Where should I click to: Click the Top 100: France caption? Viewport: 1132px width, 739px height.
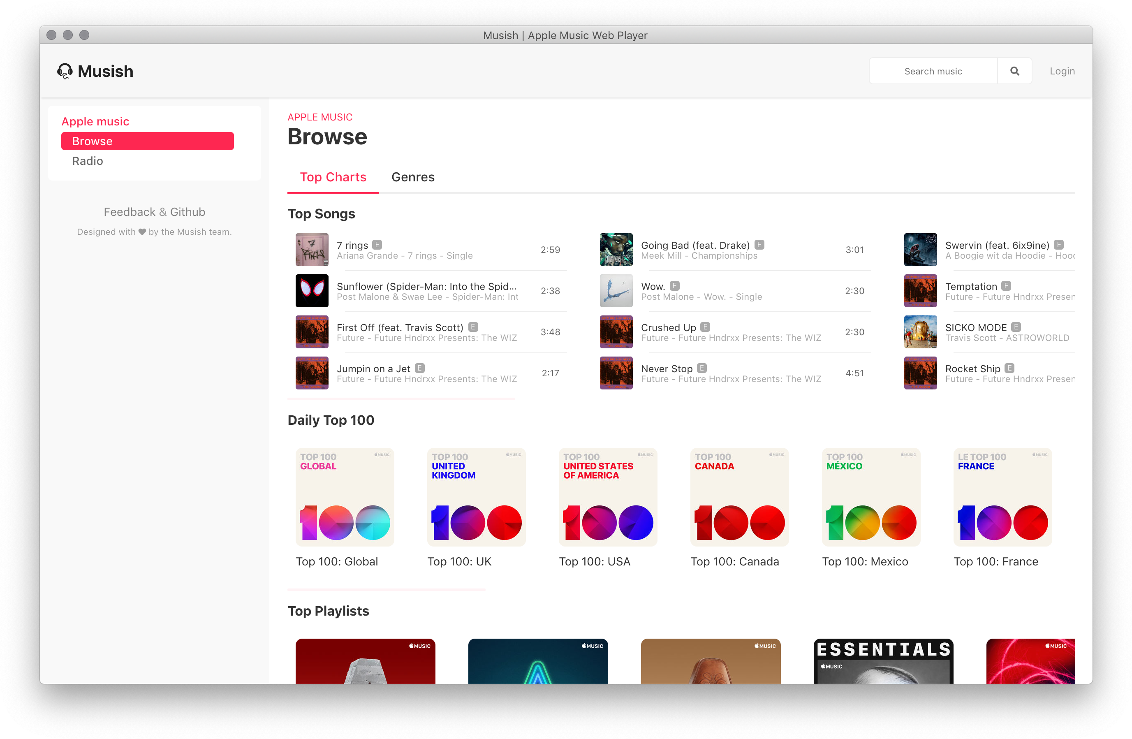(x=995, y=562)
